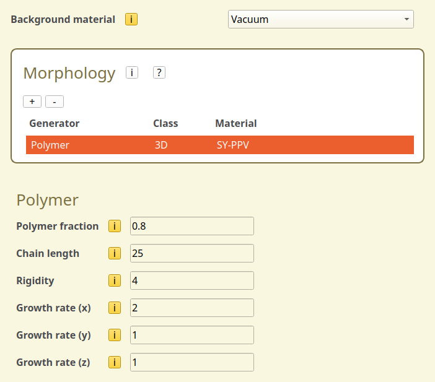Viewport: 435px width, 382px height.
Task: Focus the Chain length field
Action: tap(192, 253)
